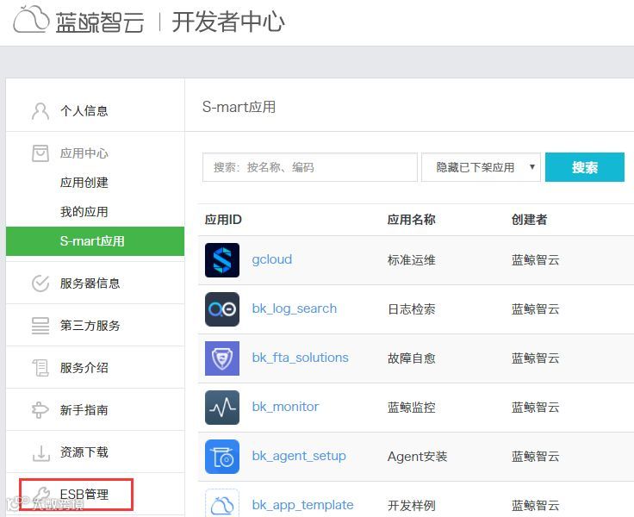
Task: Open 服务介绍 in the sidebar
Action: tap(84, 368)
